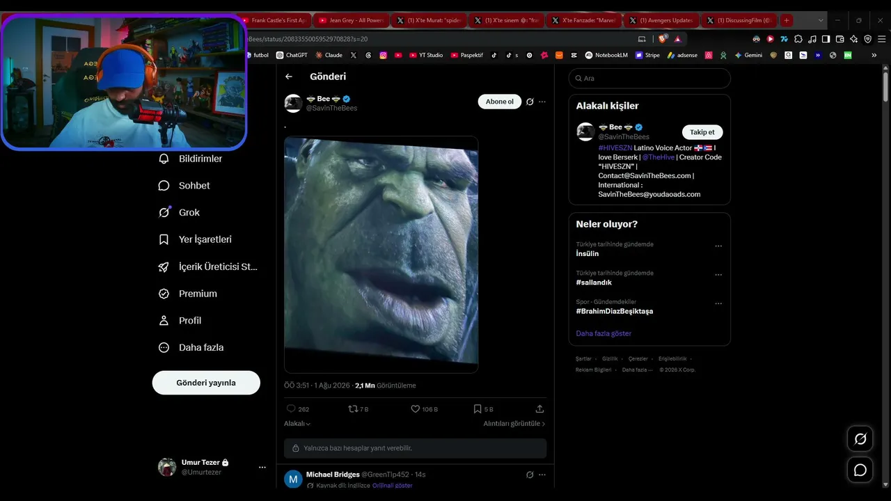Viewport: 891px width, 501px height.
Task: Go back using the Gönderi back arrow
Action: [x=289, y=77]
